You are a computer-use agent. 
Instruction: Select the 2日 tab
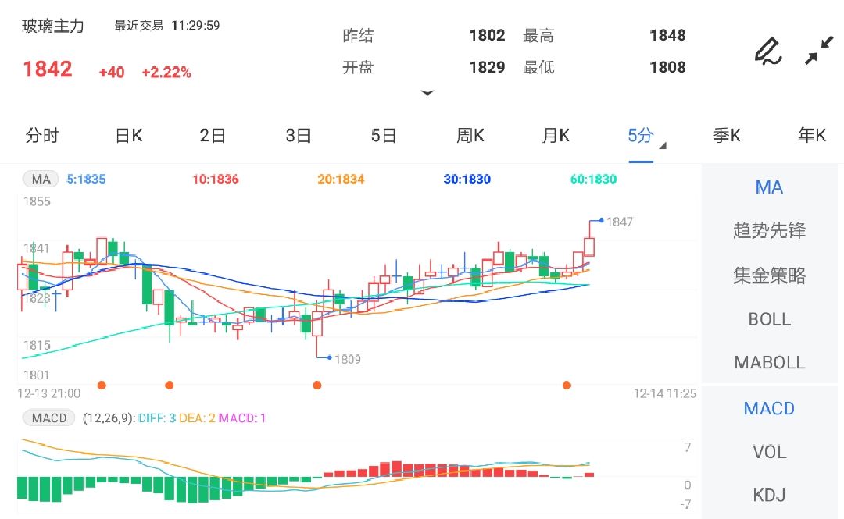(213, 136)
